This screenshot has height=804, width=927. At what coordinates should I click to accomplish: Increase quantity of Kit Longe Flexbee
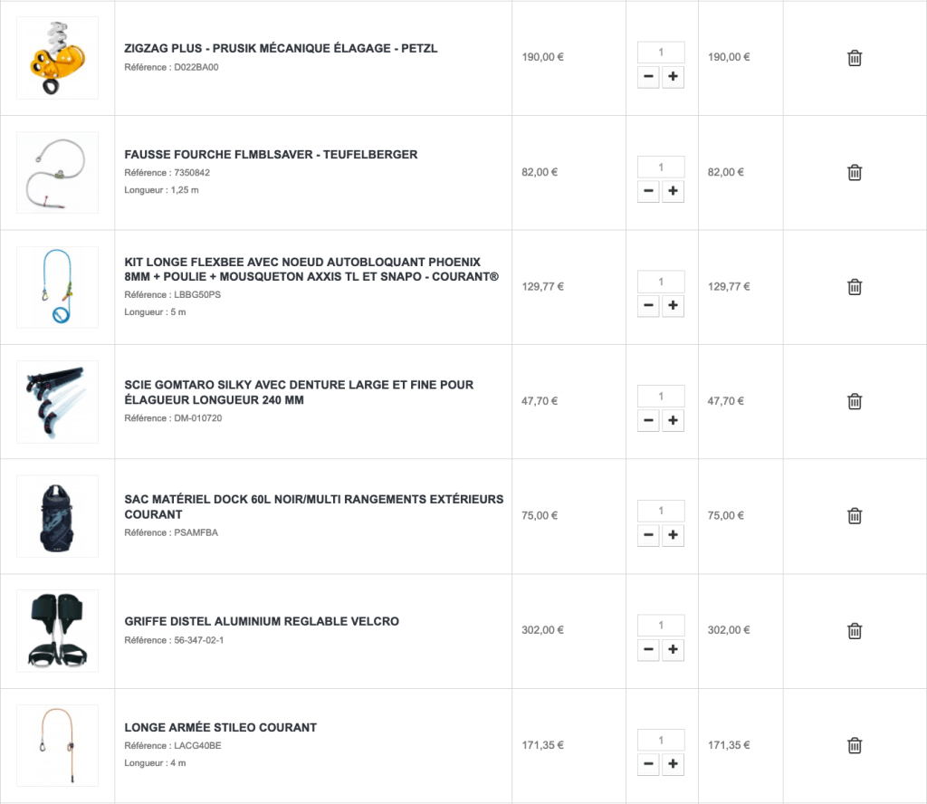pos(673,306)
